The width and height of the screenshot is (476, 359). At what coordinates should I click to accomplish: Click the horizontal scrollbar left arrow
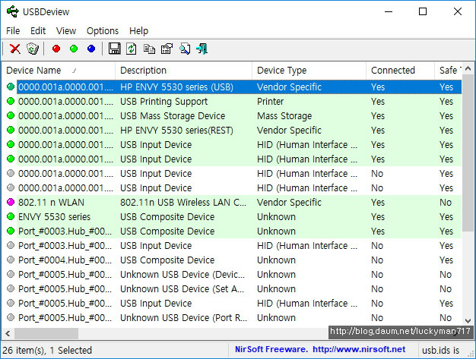point(8,333)
